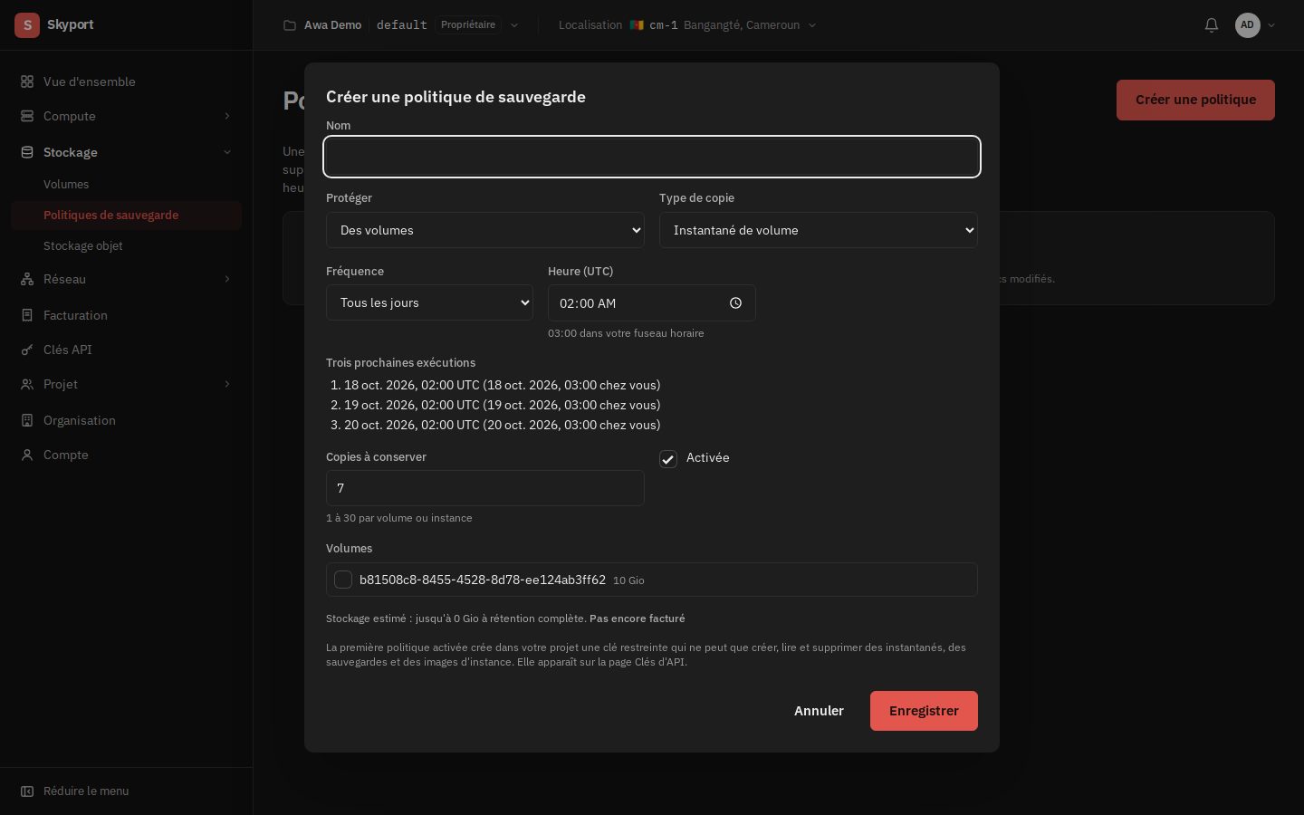Click the Annuler button
This screenshot has height=815, width=1304.
(819, 711)
